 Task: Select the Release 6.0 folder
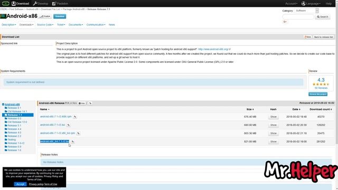coord(14,118)
